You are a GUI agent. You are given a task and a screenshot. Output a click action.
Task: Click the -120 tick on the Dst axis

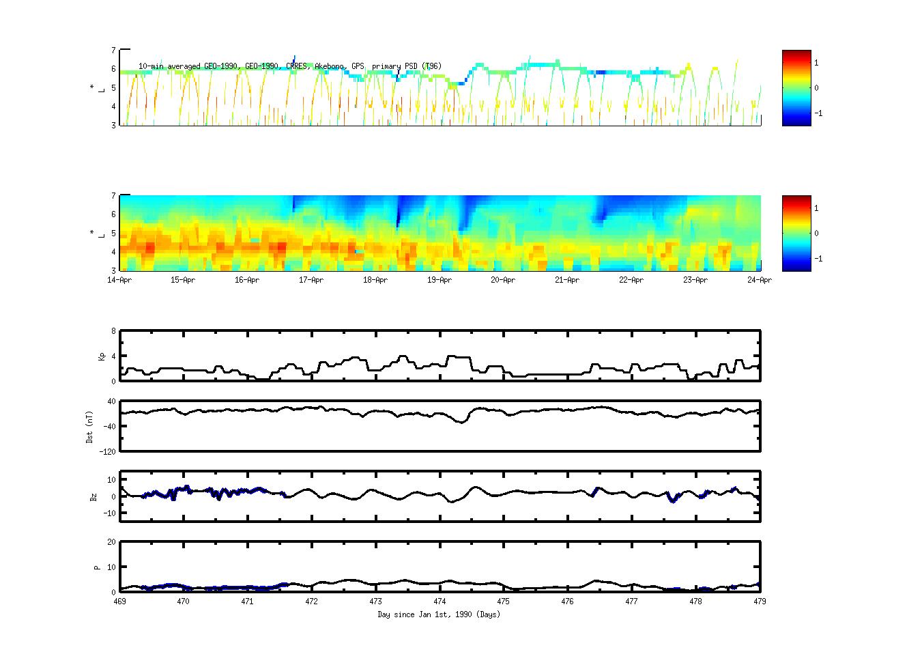point(108,452)
